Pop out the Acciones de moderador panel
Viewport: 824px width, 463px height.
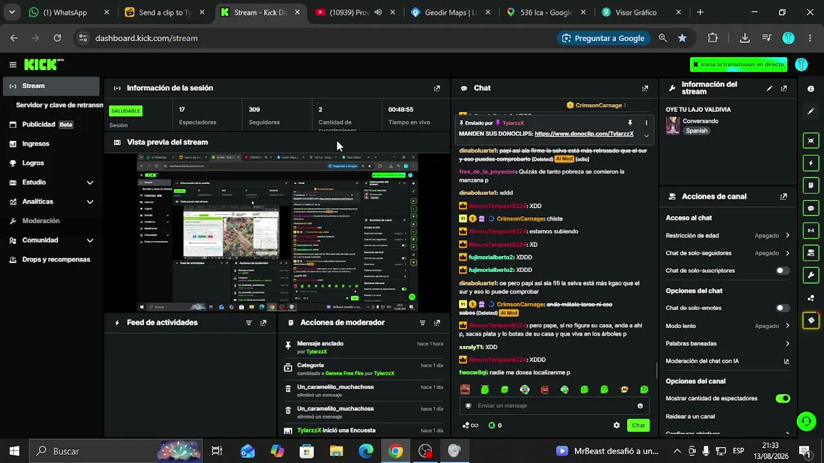coord(437,323)
